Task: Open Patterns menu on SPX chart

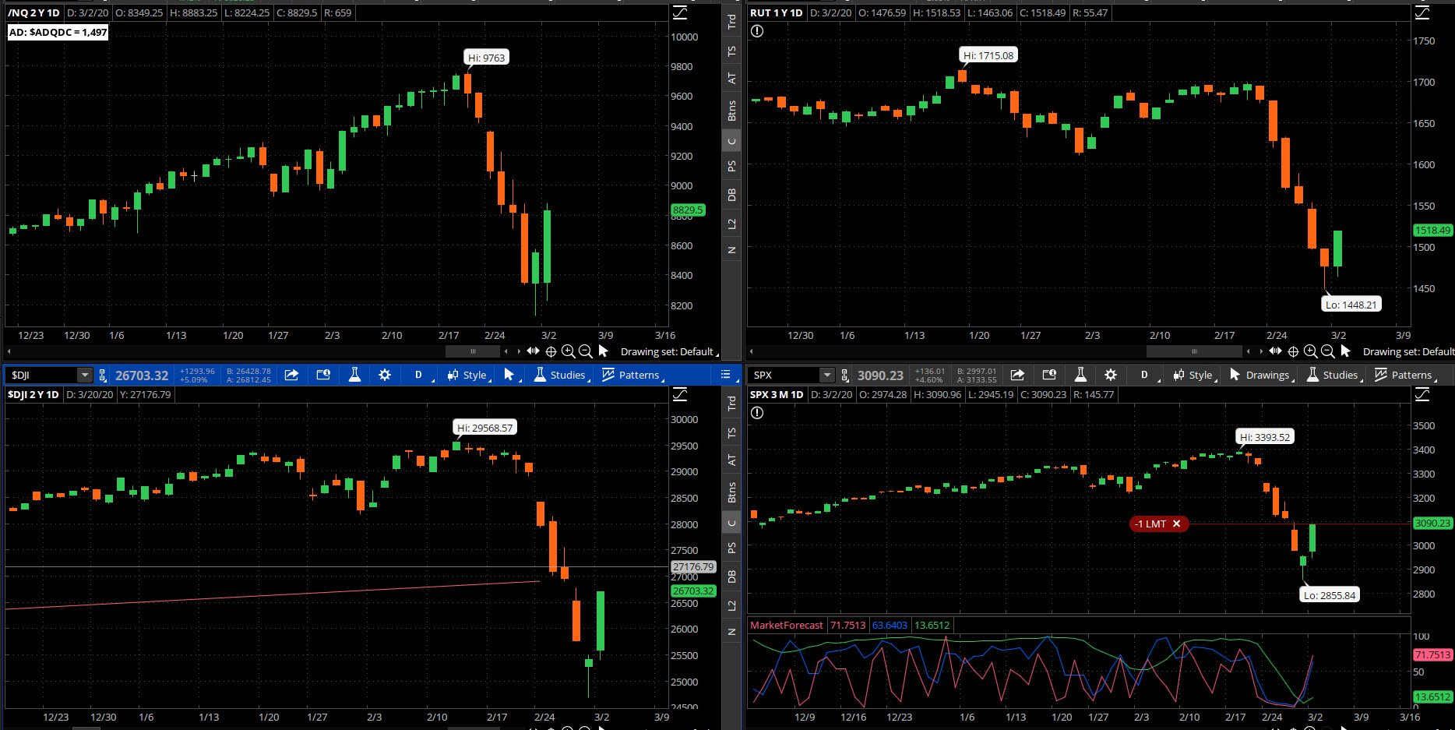Action: (x=1406, y=375)
